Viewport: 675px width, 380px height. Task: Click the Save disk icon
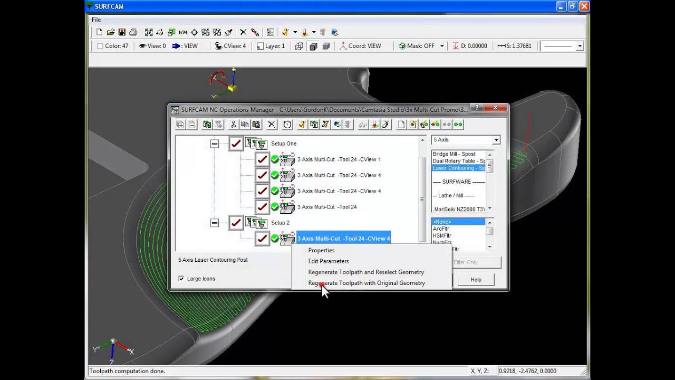122,32
